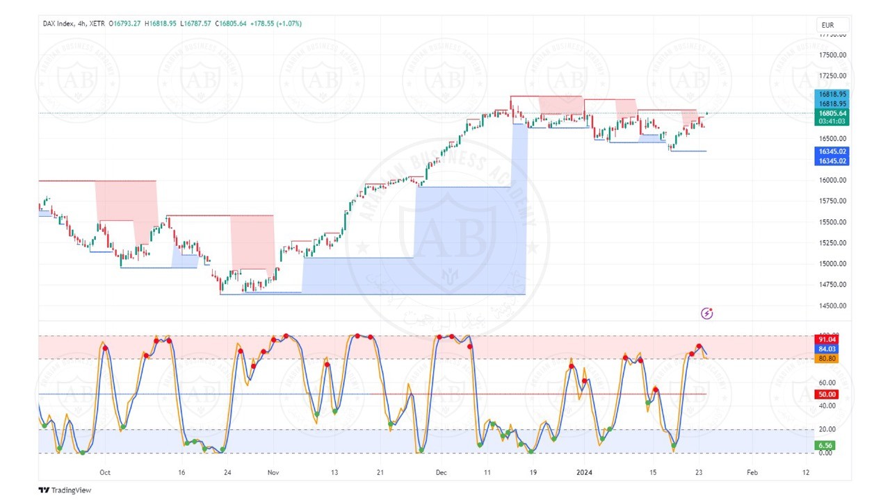The height and width of the screenshot is (500, 890).
Task: Click the 2024 label on time axis
Action: (x=583, y=472)
